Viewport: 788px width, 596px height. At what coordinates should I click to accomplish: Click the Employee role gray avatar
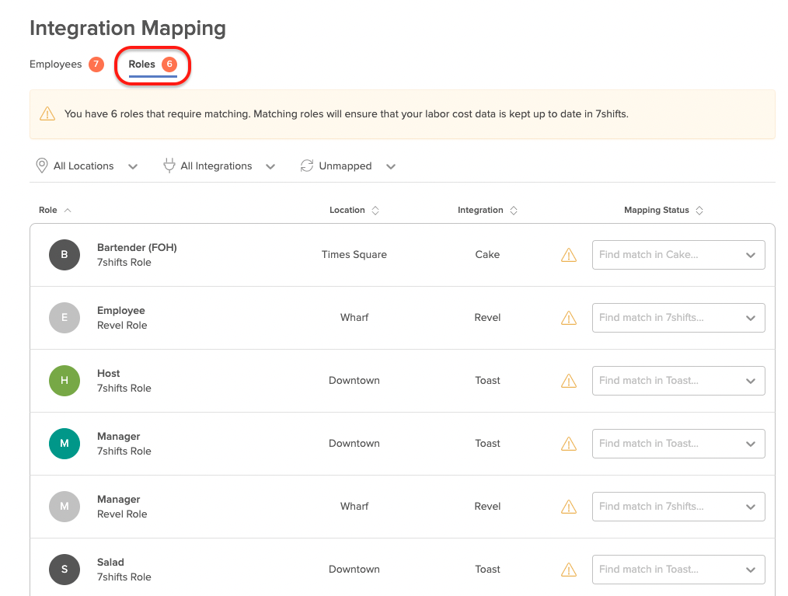click(65, 318)
